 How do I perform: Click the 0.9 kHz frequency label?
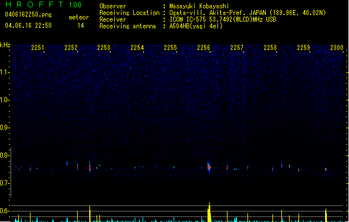tap(4, 128)
